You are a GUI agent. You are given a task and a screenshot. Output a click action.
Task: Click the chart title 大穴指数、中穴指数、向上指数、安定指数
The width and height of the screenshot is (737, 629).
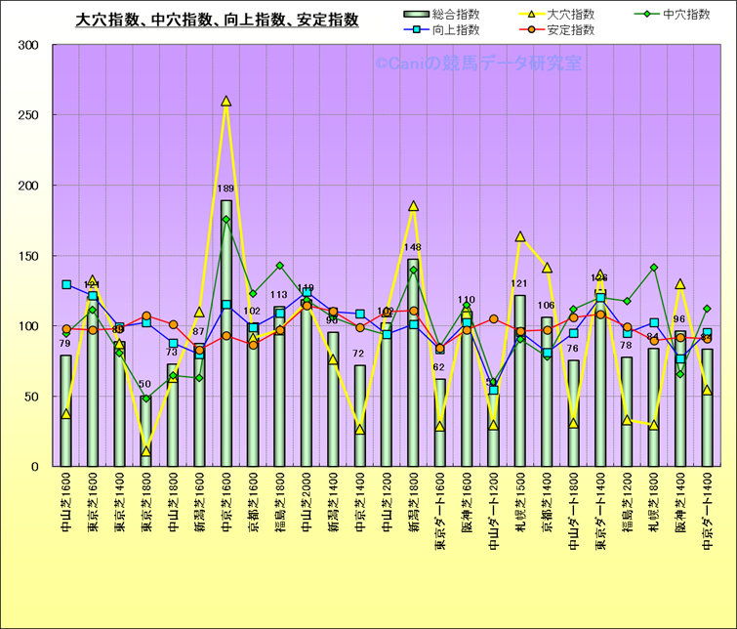pyautogui.click(x=217, y=20)
